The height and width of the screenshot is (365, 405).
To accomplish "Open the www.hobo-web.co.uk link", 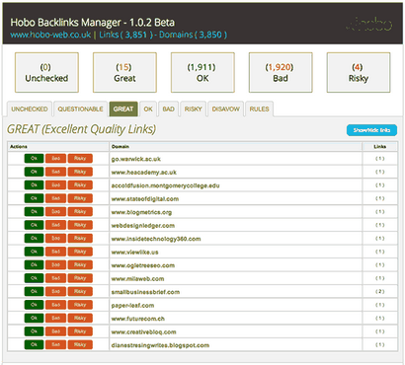I will click(x=50, y=35).
